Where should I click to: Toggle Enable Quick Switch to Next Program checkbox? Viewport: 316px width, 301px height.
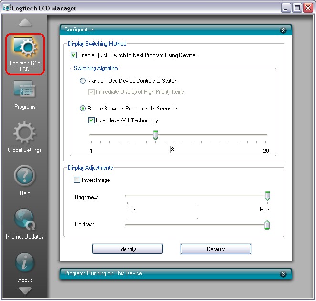click(74, 55)
